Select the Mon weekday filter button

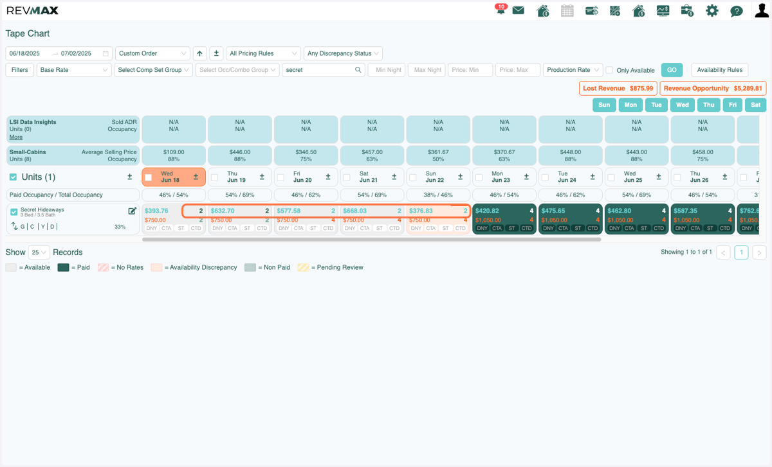point(630,105)
